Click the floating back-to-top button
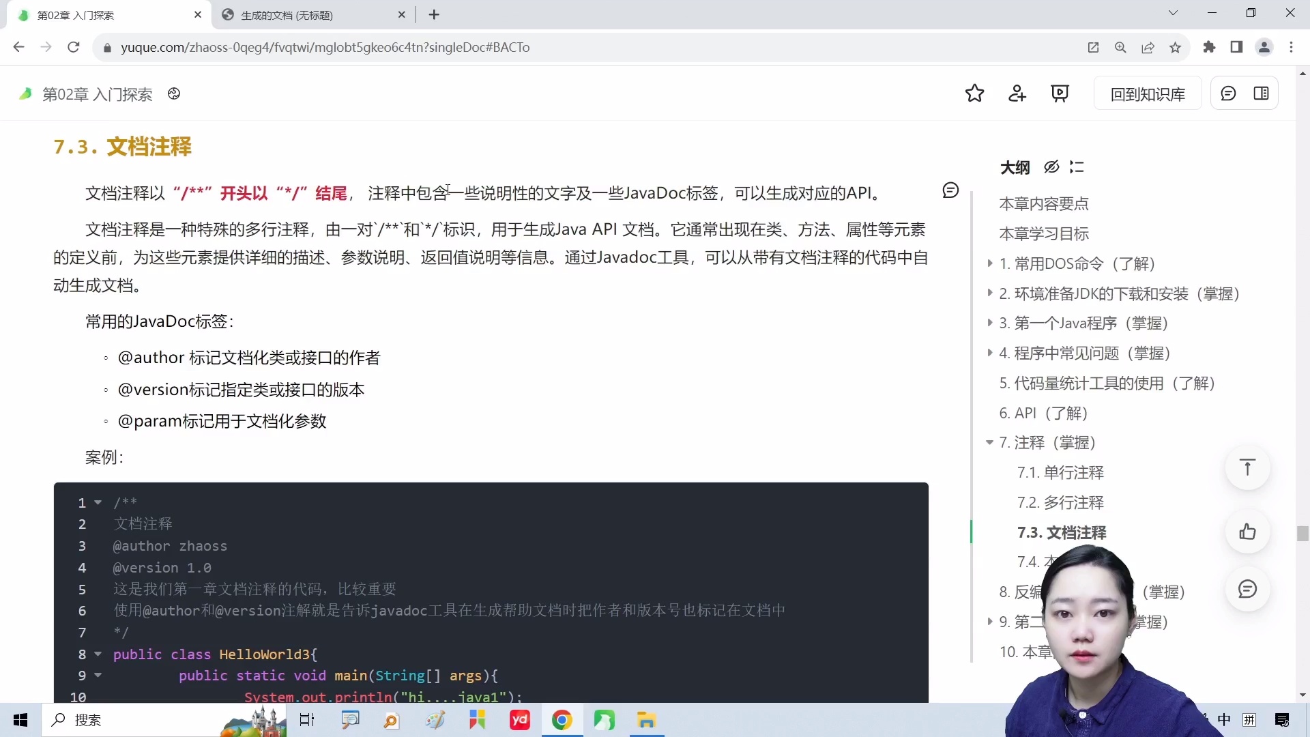1310x737 pixels. click(1248, 467)
